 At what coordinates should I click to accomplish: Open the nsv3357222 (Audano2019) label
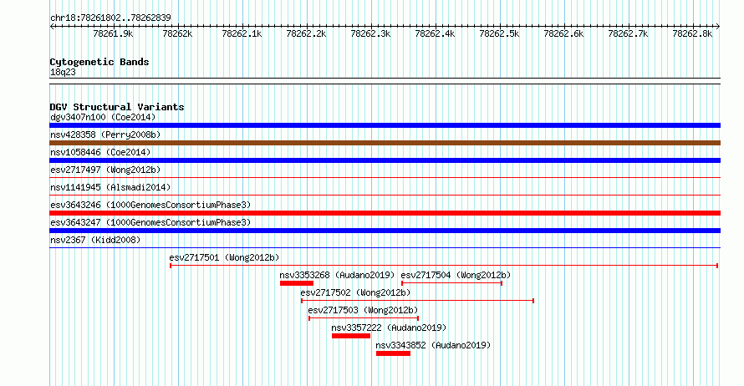coord(389,328)
